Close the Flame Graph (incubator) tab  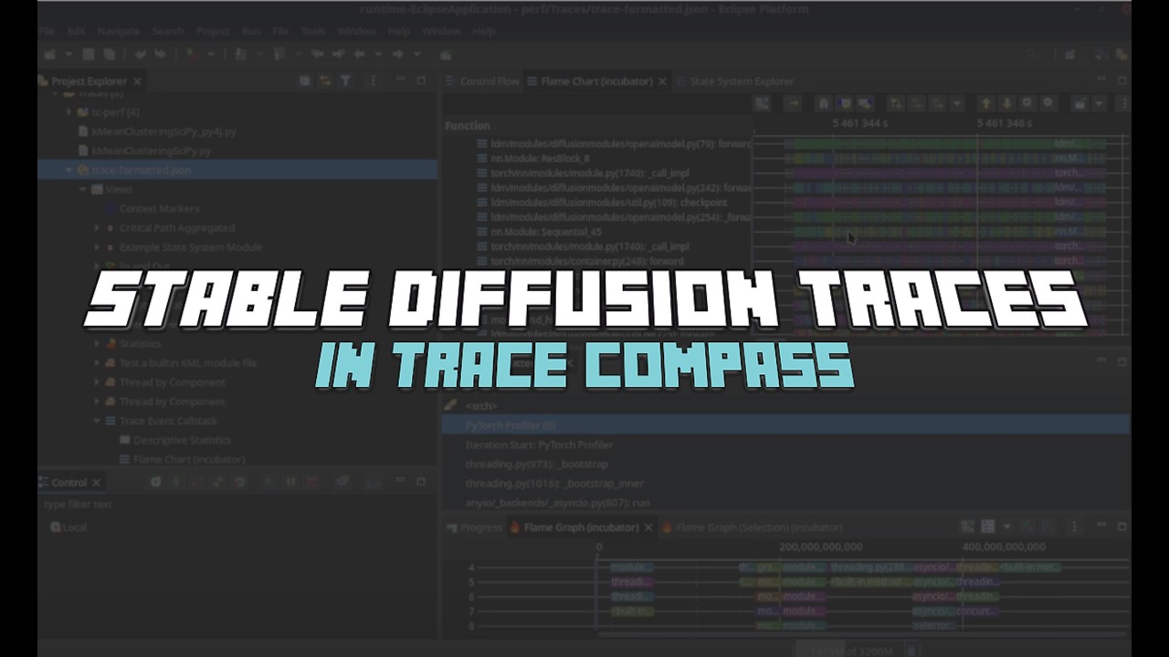(x=648, y=527)
